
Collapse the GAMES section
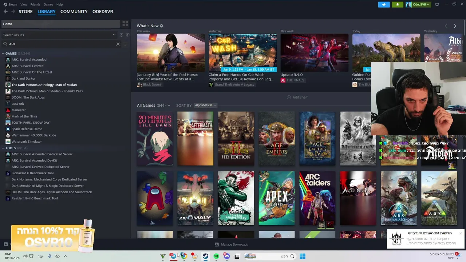click(3, 53)
